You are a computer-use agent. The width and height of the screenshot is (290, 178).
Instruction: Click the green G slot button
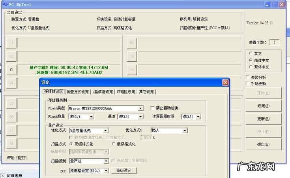tap(11, 70)
